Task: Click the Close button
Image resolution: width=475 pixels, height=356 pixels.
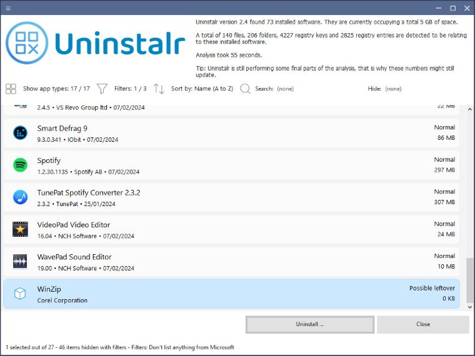Action: 423,325
